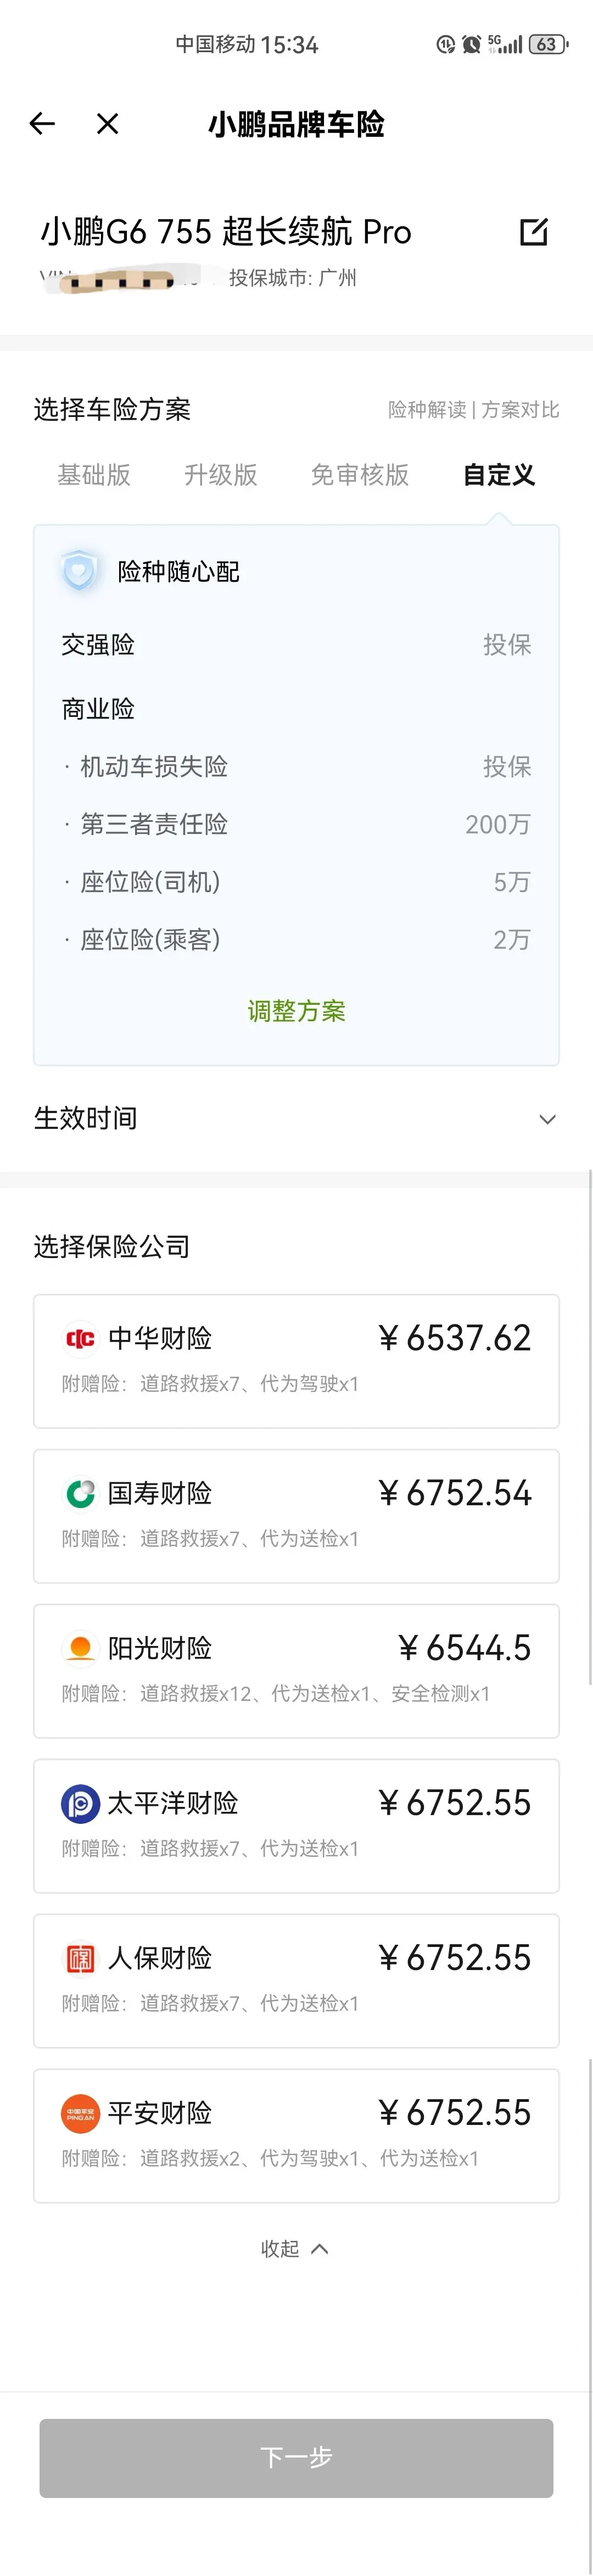Select the 免审核版 plan tab
Image resolution: width=593 pixels, height=2576 pixels.
click(x=360, y=475)
